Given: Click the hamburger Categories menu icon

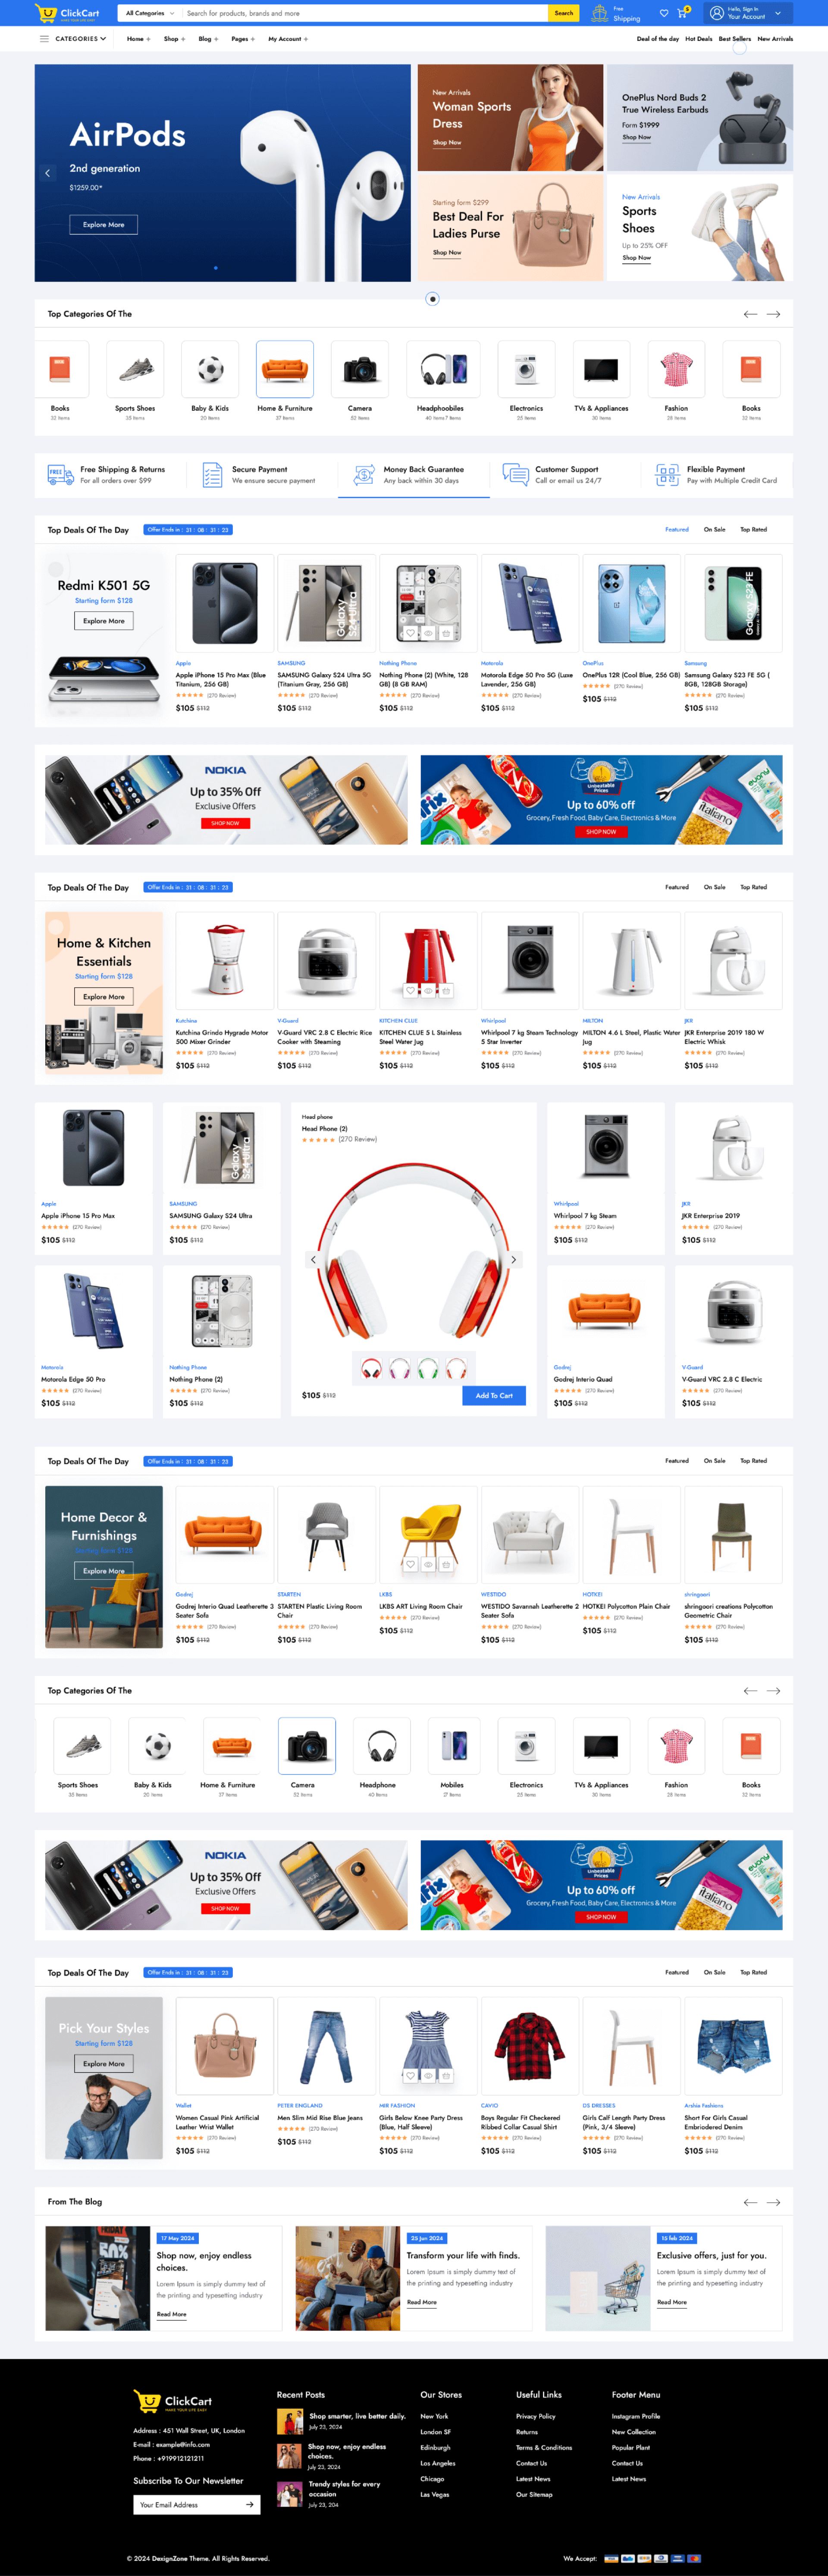Looking at the screenshot, I should click(44, 39).
